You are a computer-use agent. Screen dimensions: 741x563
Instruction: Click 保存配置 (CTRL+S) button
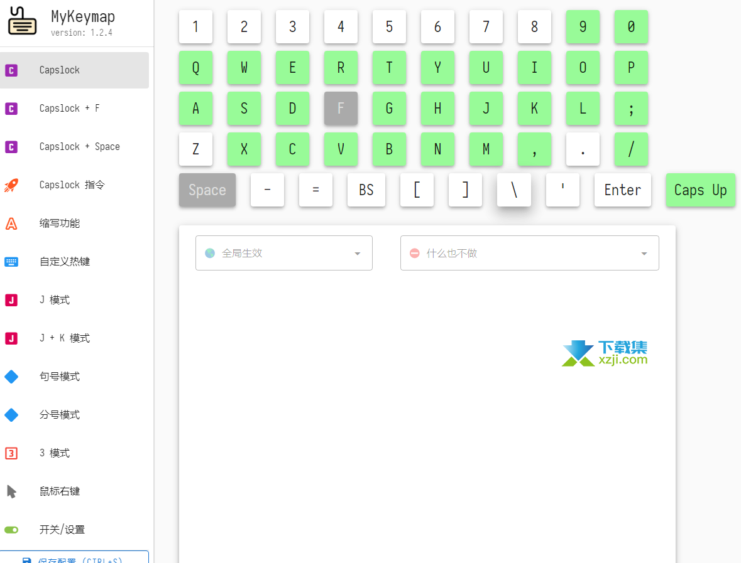click(74, 557)
